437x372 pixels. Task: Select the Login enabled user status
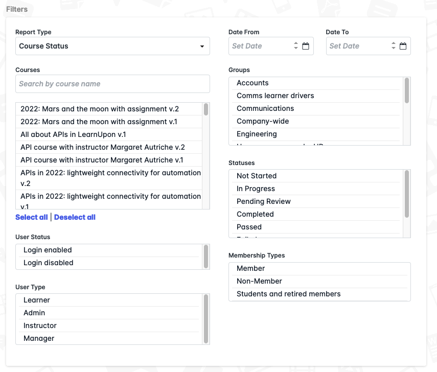pos(47,250)
